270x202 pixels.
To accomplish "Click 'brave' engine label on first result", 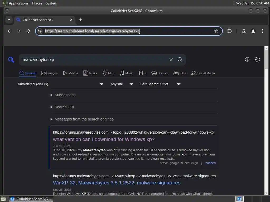I will click(x=163, y=163).
